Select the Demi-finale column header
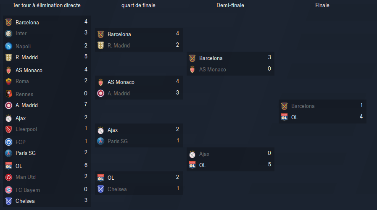377x210 pixels. click(x=230, y=5)
